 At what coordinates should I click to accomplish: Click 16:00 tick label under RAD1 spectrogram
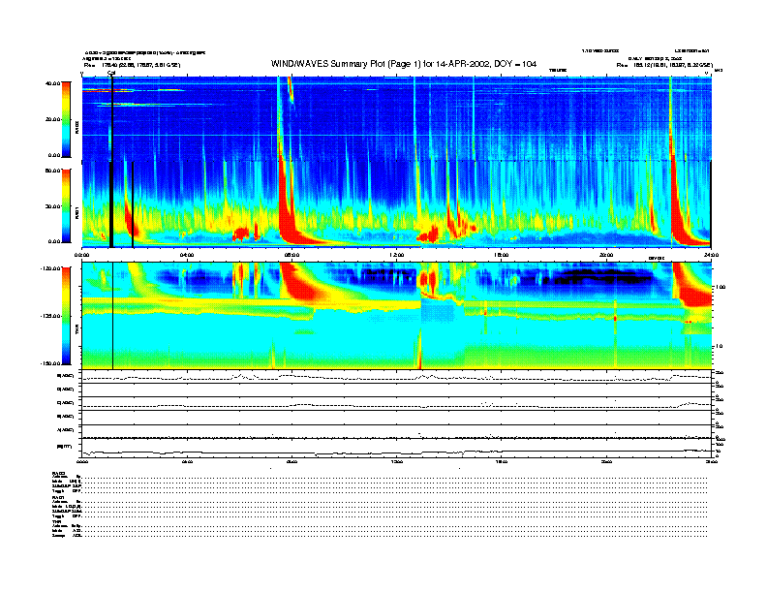[x=502, y=255]
